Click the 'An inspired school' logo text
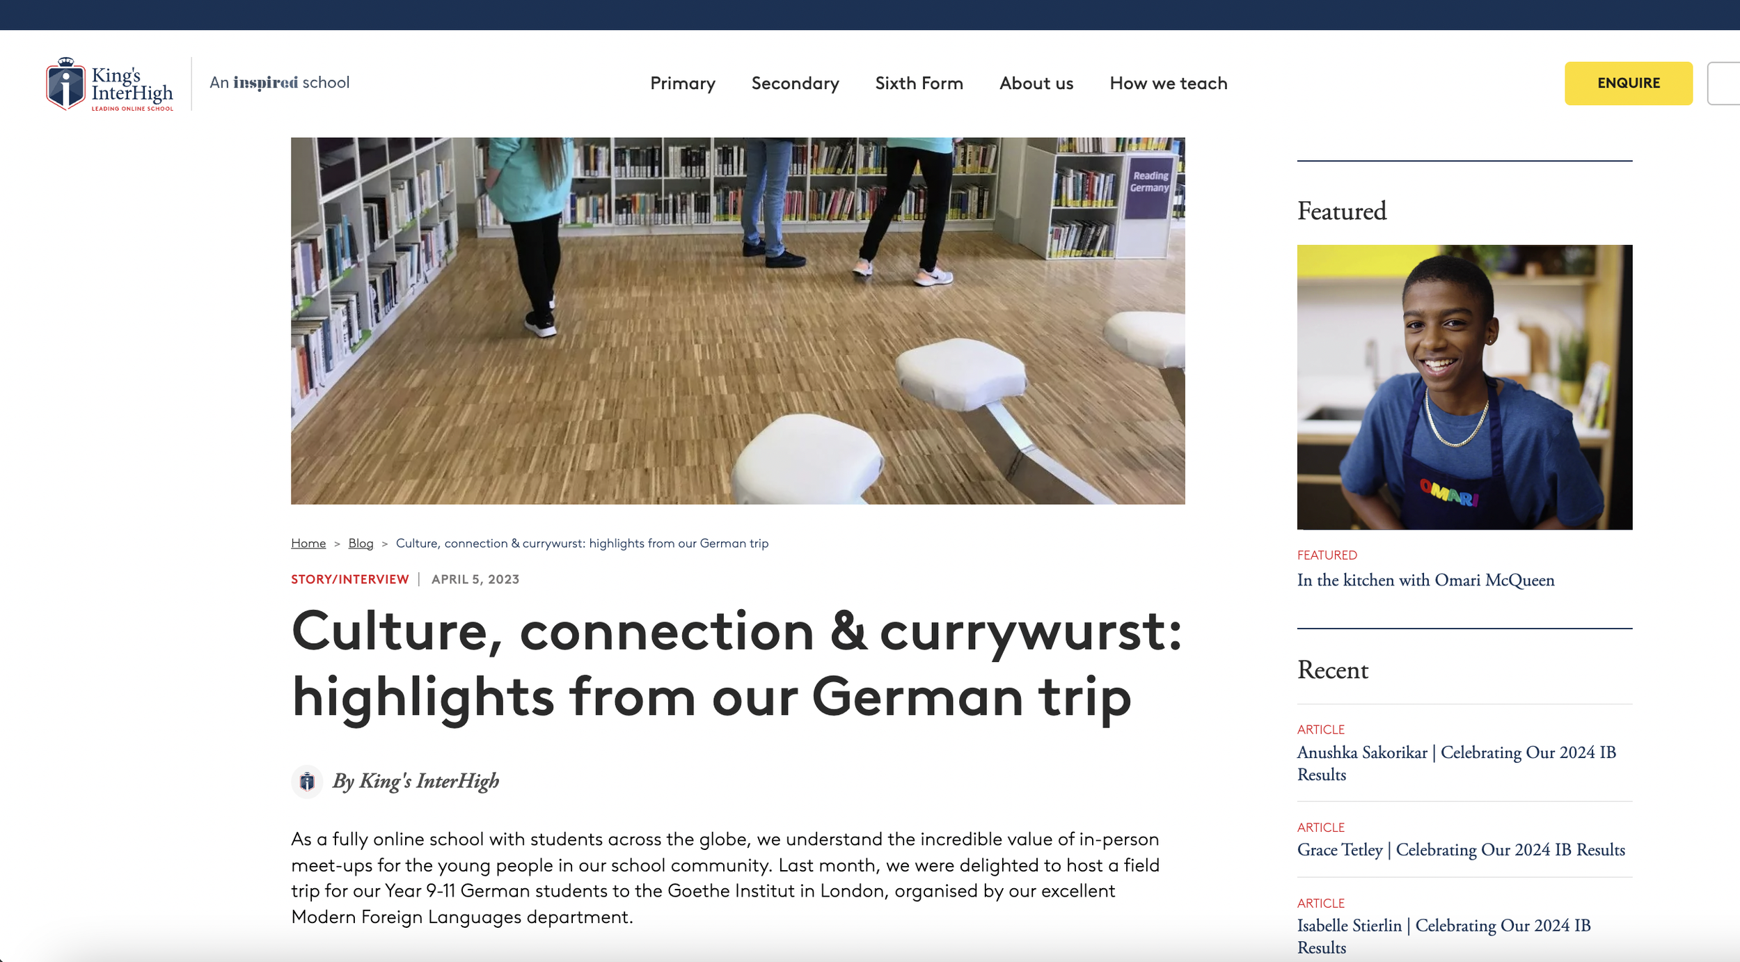This screenshot has width=1740, height=962. pyautogui.click(x=279, y=83)
